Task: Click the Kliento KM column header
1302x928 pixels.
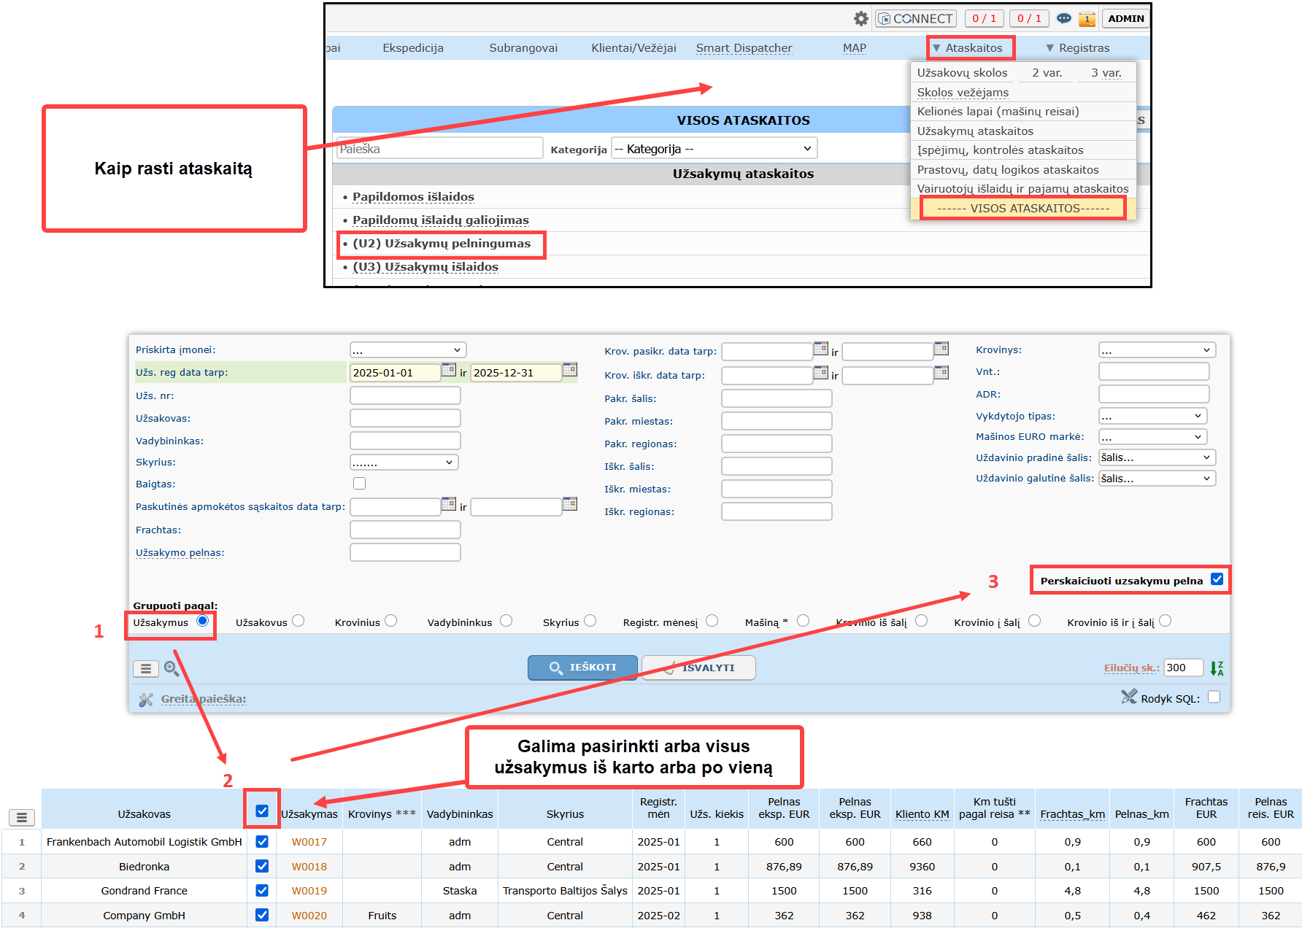Action: (922, 814)
